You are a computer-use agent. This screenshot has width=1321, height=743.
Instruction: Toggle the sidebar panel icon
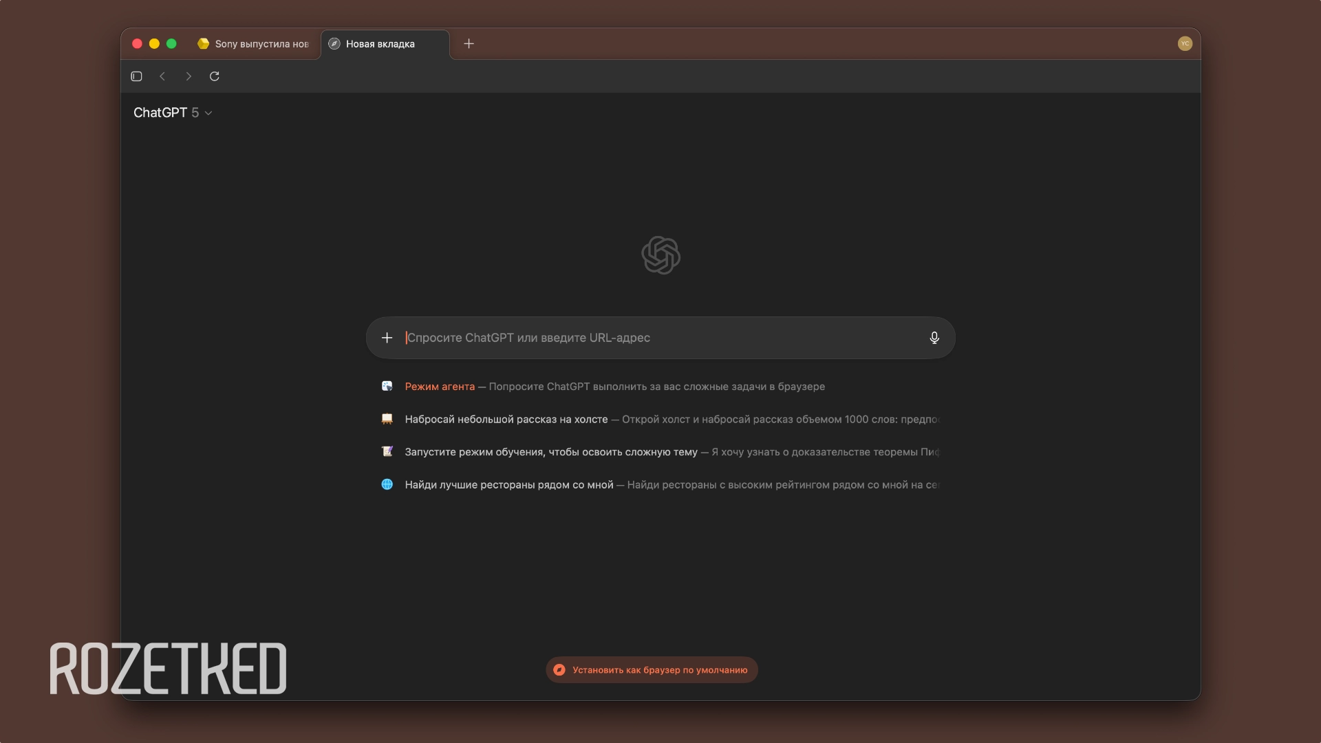coord(136,76)
